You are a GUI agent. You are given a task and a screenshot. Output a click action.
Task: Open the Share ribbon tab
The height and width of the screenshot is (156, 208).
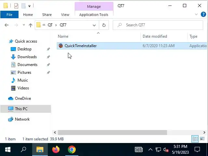(47, 15)
